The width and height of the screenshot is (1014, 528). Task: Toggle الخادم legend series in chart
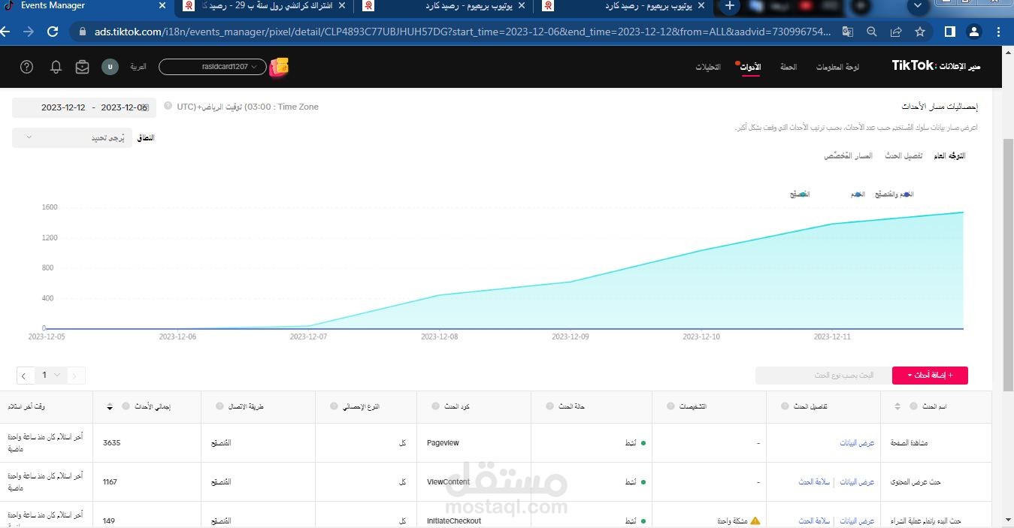(858, 195)
